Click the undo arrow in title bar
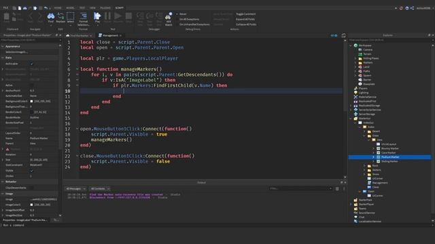435x244 pixels. tap(46, 8)
